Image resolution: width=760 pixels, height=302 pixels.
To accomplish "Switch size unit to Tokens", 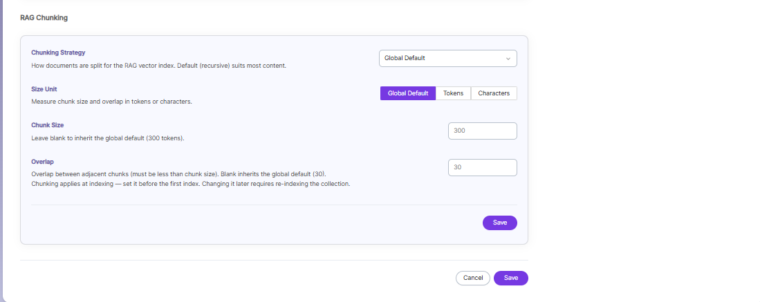I will (x=453, y=93).
